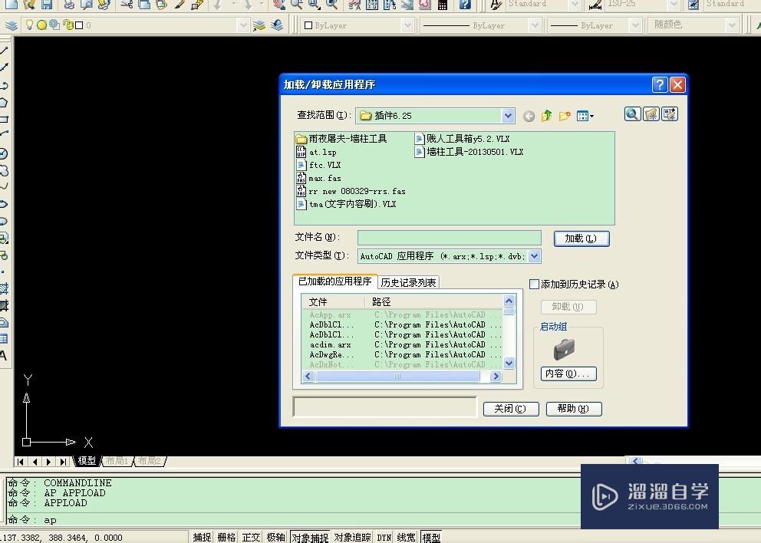Open the Layer Properties Manager icon
Image resolution: width=761 pixels, height=543 pixels.
coord(12,25)
